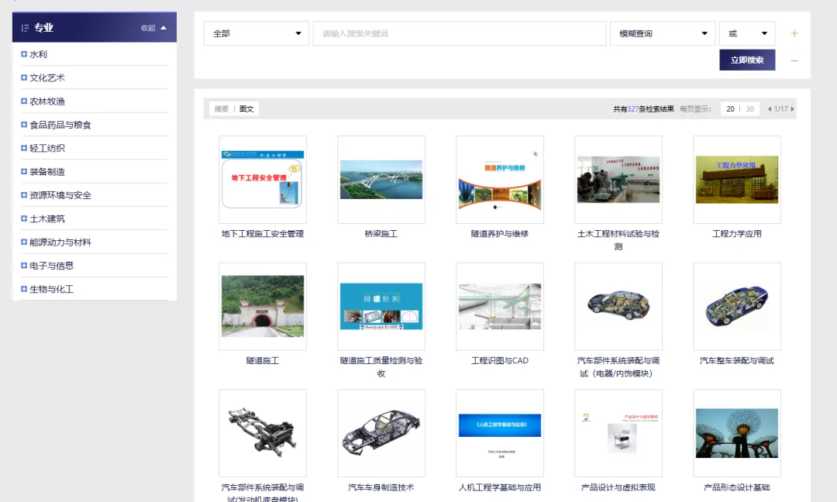Open 产品设计与虚拟表现 course thumbnail

pyautogui.click(x=618, y=432)
